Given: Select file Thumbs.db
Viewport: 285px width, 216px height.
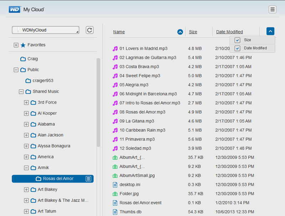Looking at the screenshot, I should [x=130, y=212].
